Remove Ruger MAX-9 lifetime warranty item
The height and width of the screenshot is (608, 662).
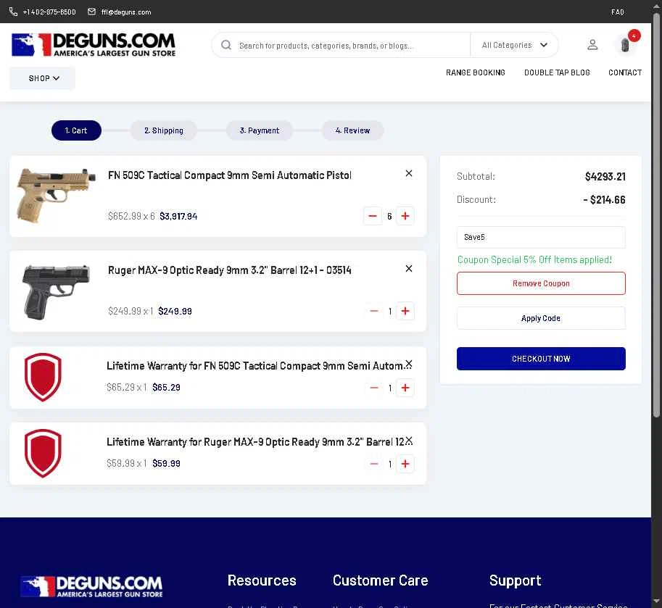click(409, 441)
